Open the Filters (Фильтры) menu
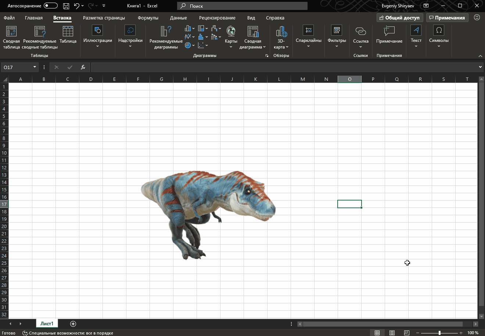The width and height of the screenshot is (485, 336). [337, 37]
